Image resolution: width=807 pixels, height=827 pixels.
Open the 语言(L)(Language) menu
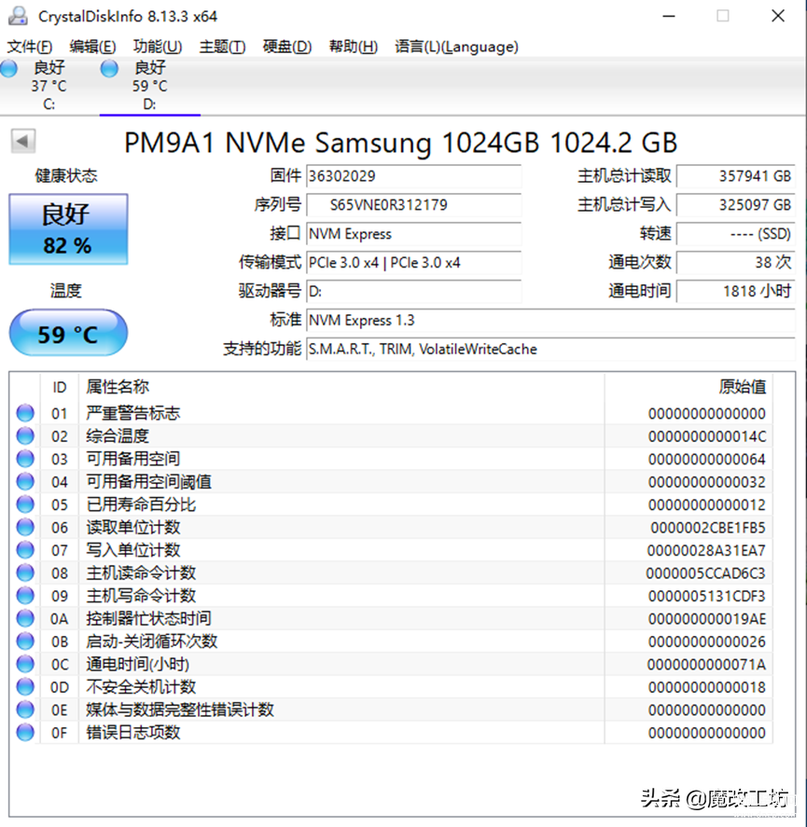coord(456,47)
